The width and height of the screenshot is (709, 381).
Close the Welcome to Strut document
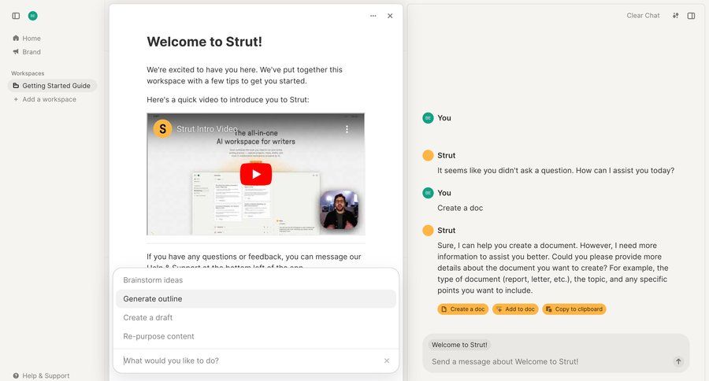(x=390, y=16)
